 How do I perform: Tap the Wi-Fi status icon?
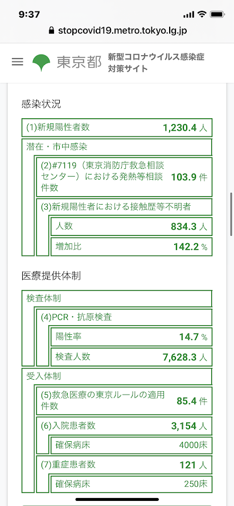202,14
